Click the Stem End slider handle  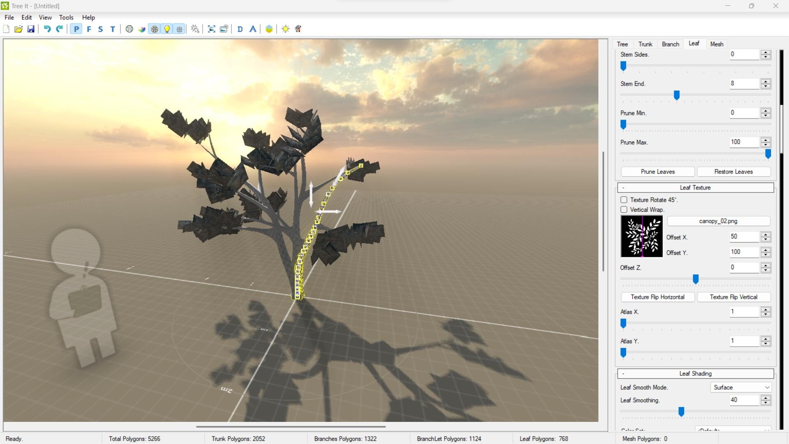pyautogui.click(x=676, y=95)
